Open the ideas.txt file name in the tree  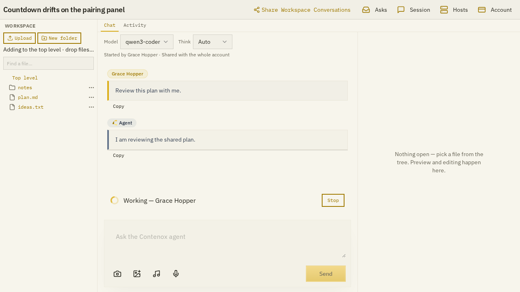point(30,107)
